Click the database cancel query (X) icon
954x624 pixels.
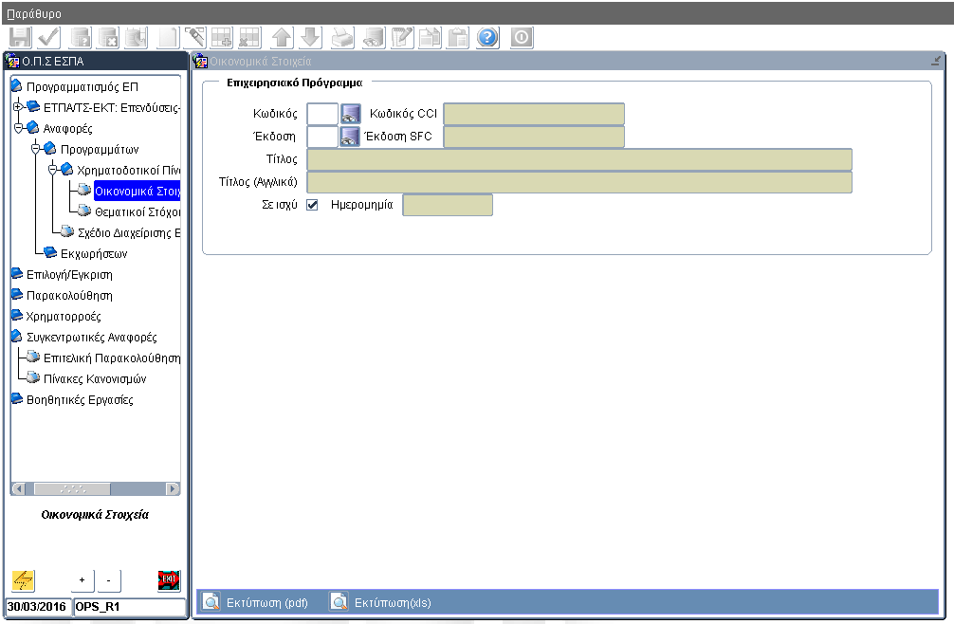pyautogui.click(x=109, y=38)
